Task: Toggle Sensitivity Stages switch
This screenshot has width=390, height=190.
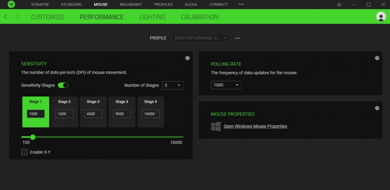Action: 63,85
